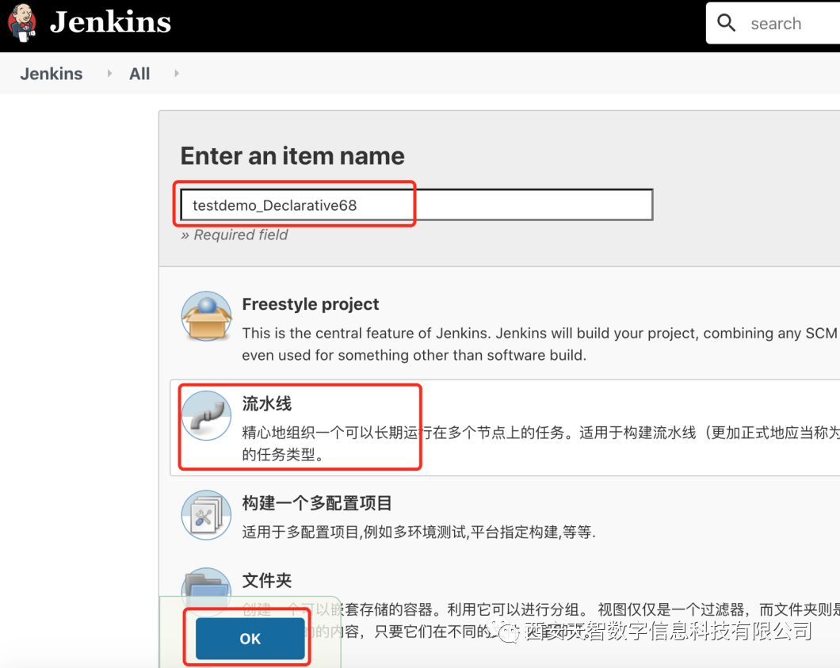Viewport: 840px width, 668px height.
Task: Choose Freestyle project title
Action: click(x=310, y=304)
